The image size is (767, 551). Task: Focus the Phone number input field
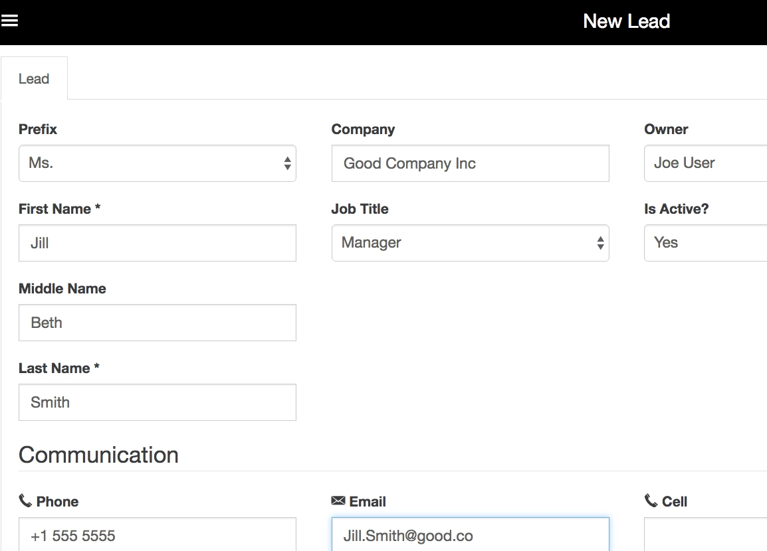[157, 535]
